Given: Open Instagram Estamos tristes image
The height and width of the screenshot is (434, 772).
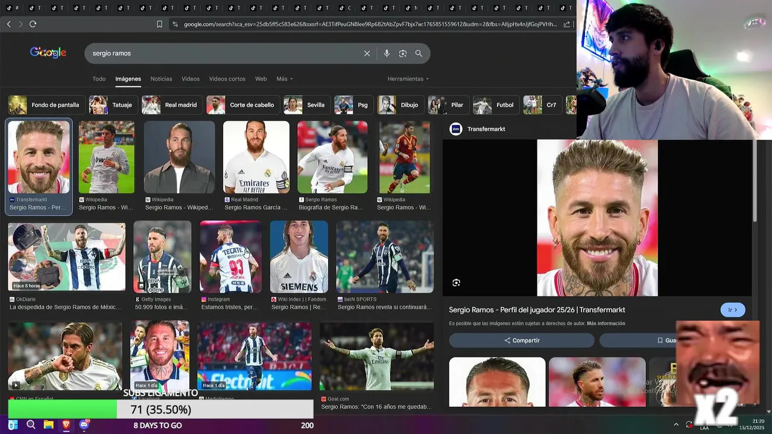Looking at the screenshot, I should tap(230, 257).
